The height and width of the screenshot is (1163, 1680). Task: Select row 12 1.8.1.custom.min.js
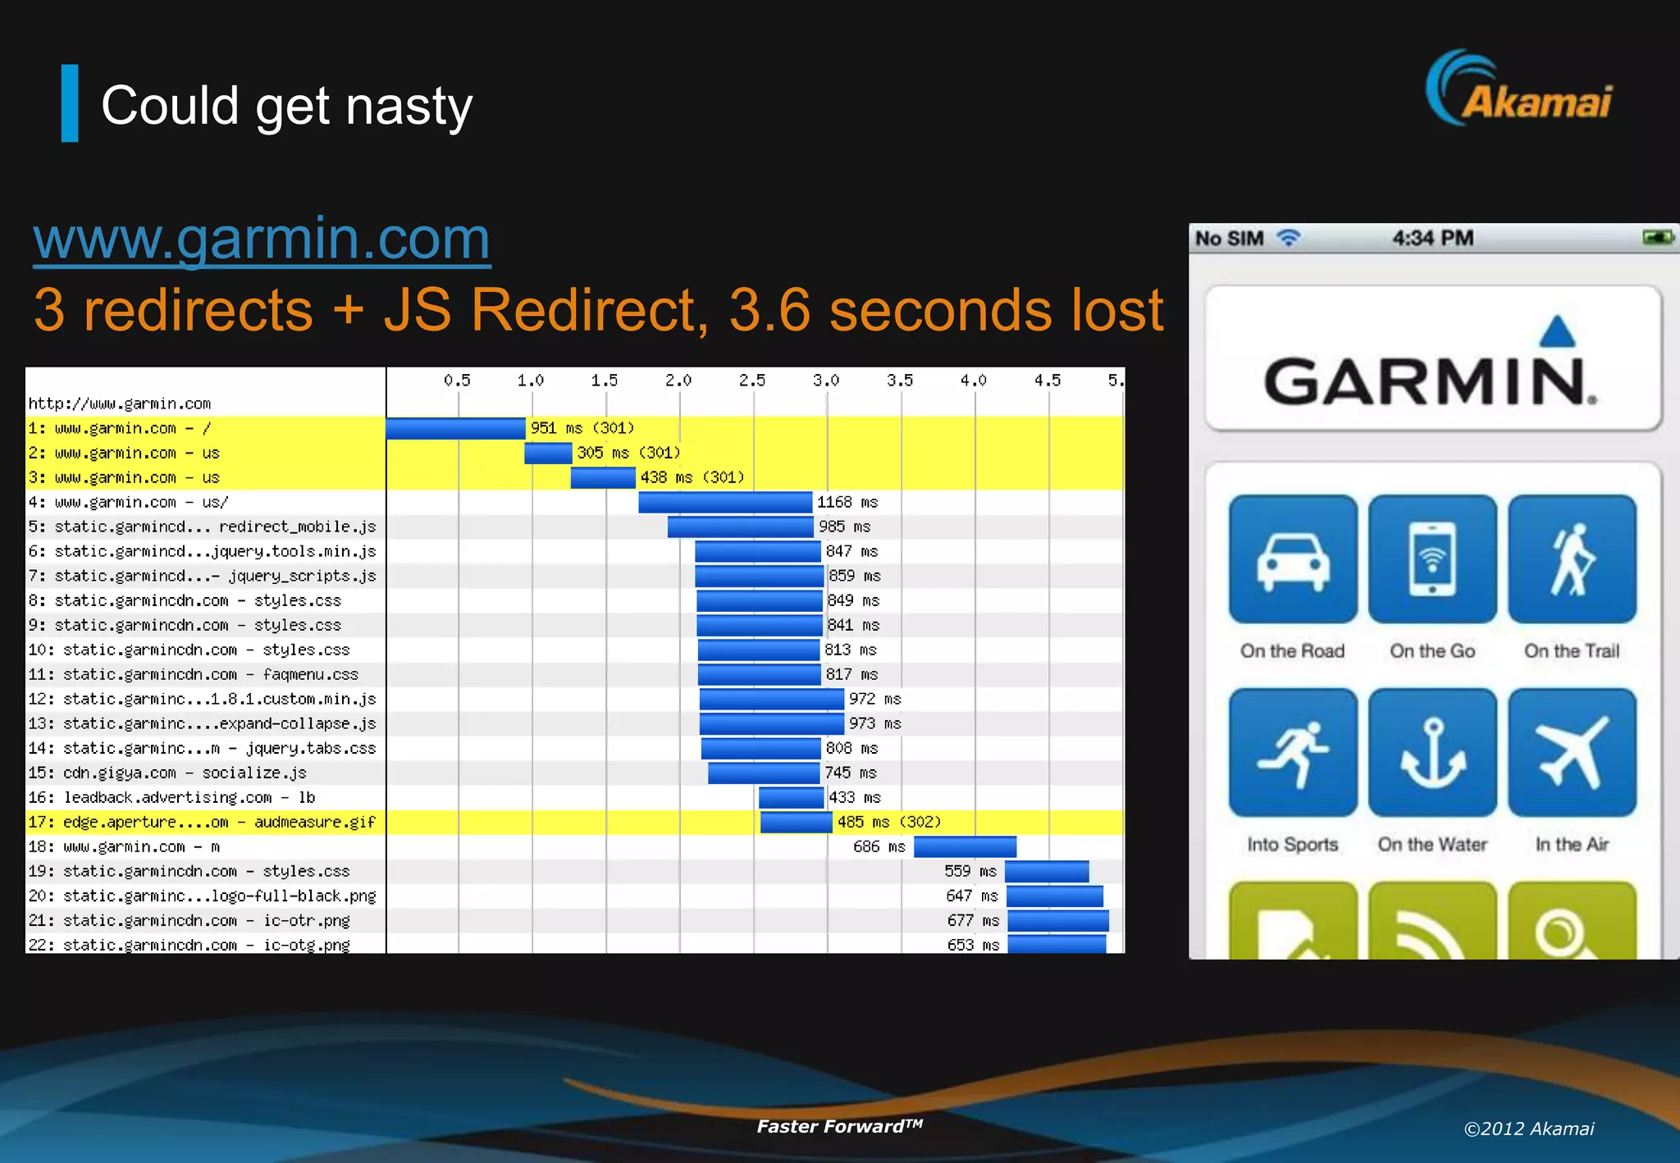574,699
